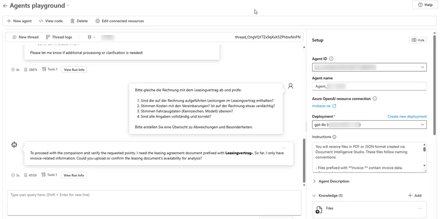The image size is (440, 219).
Task: Open the Agent ID dropdown
Action: (422, 67)
